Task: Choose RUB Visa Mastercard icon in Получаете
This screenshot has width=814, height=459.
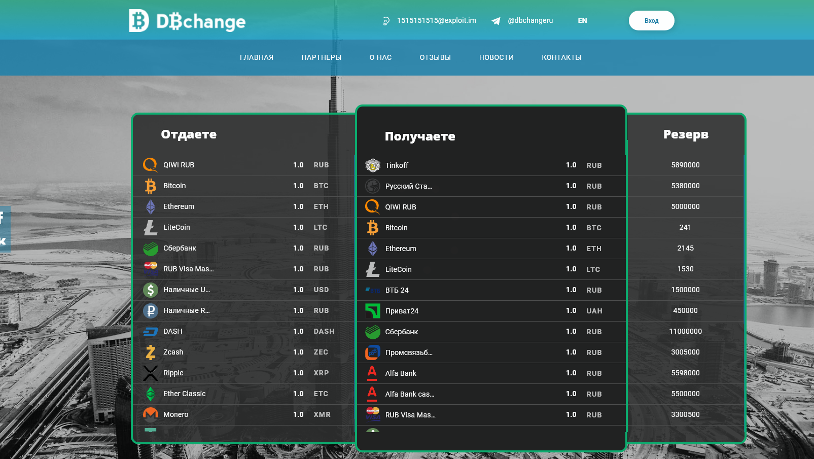Action: click(373, 415)
